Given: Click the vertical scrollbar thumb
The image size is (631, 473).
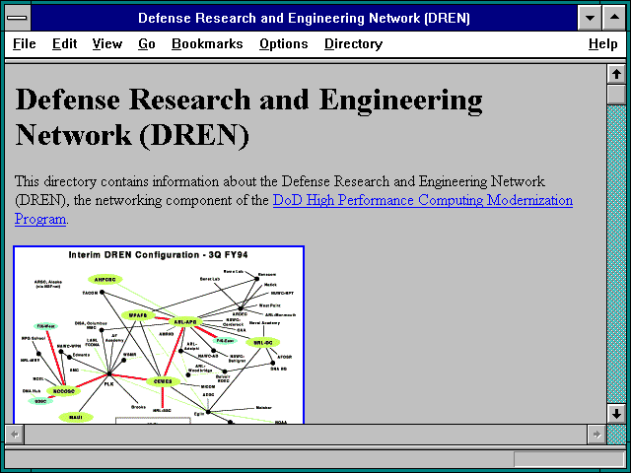Looking at the screenshot, I should [x=616, y=95].
